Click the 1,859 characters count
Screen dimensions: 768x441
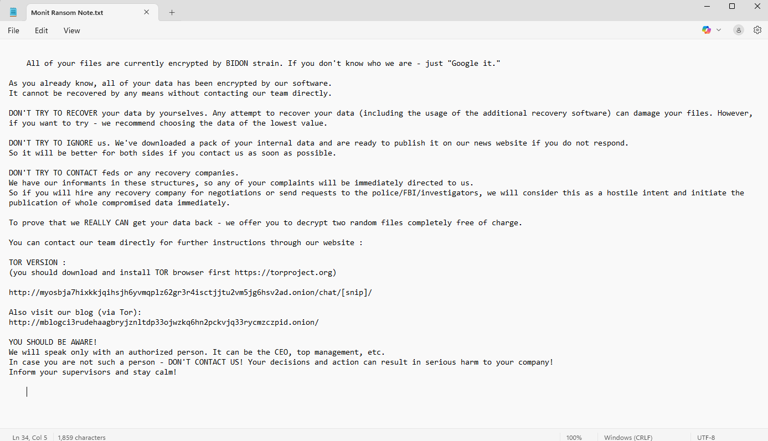[x=81, y=437]
